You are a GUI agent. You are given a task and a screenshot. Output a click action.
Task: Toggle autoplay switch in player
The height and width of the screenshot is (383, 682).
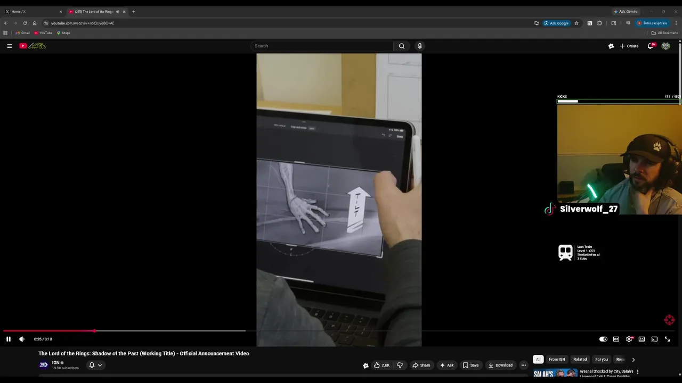603,339
